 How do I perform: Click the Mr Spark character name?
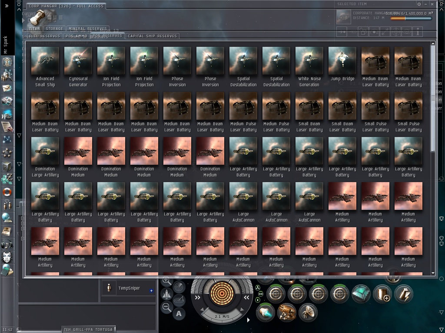click(5, 45)
